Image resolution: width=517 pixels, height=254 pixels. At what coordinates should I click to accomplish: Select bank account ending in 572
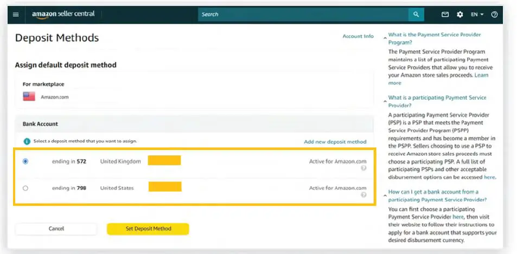(x=25, y=161)
